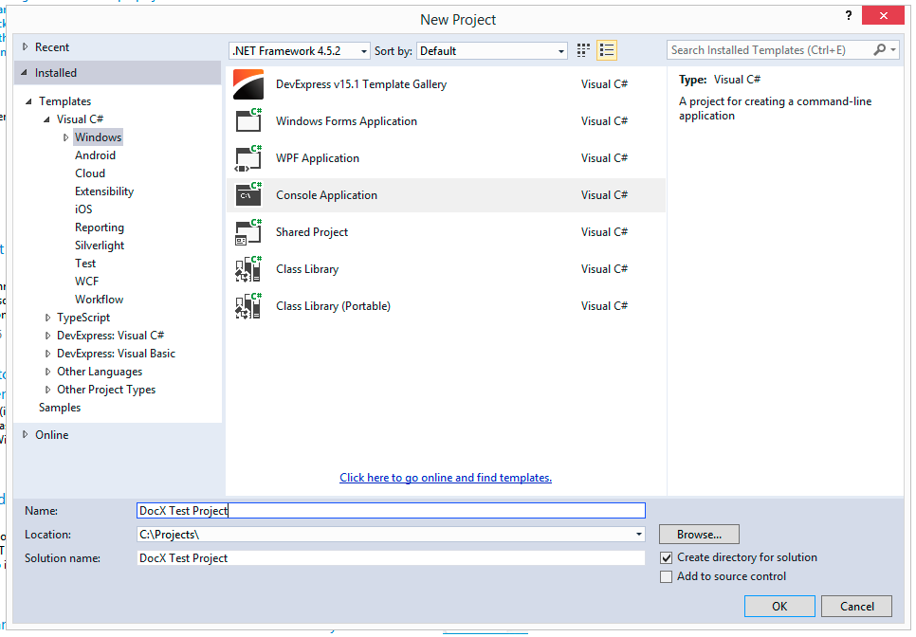Select the Shared Project template icon
The width and height of the screenshot is (916, 637).
pos(247,231)
